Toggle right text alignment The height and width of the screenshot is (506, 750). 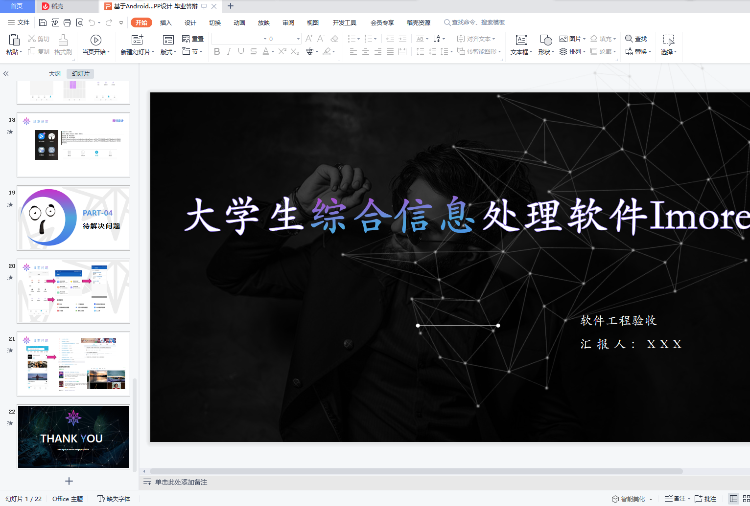coord(378,51)
